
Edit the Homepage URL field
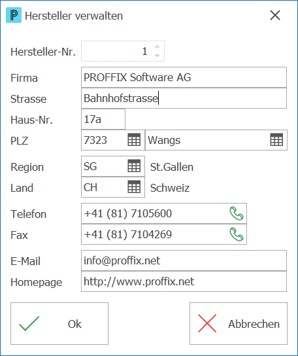[x=184, y=281]
